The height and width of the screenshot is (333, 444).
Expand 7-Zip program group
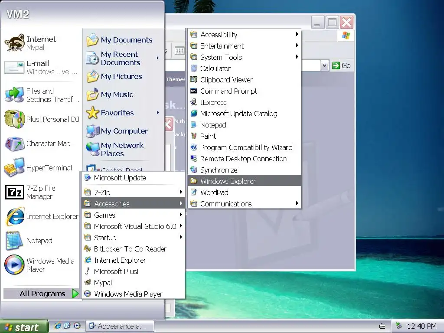pos(133,192)
